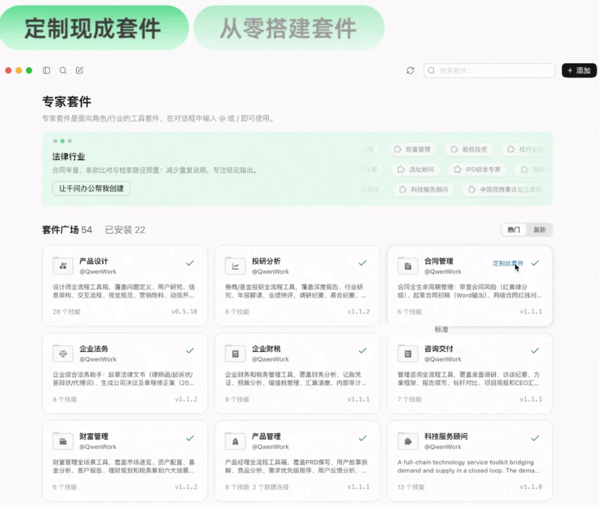This screenshot has height=507, width=599.
Task: Select the 财富管理 chip in the banner
Action: [x=412, y=149]
